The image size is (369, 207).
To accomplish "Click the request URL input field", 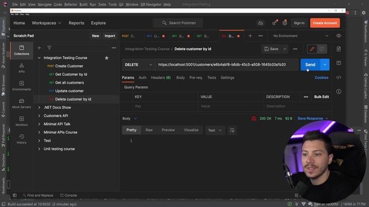I will point(227,64).
